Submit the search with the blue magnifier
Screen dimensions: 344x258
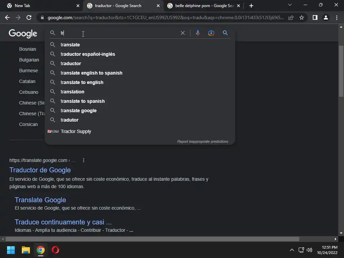click(225, 33)
